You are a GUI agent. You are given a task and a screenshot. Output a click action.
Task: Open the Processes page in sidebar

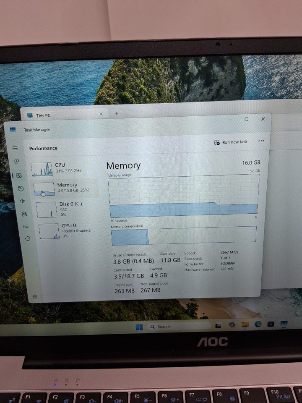(17, 162)
